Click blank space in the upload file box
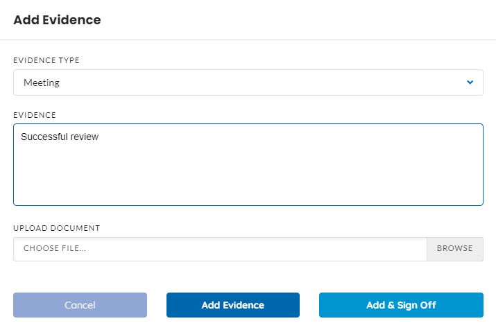The image size is (496, 330). (253, 249)
